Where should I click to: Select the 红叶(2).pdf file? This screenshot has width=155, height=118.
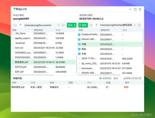[43, 67]
